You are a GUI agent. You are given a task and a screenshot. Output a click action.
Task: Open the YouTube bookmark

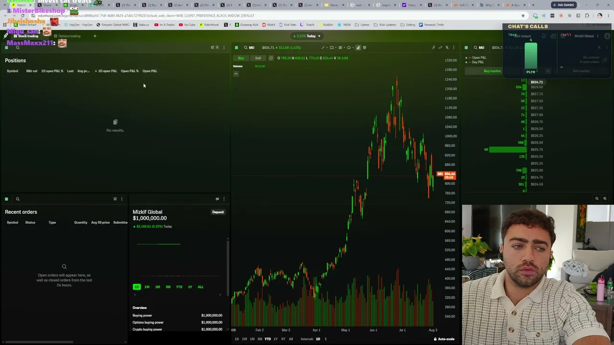(x=188, y=24)
